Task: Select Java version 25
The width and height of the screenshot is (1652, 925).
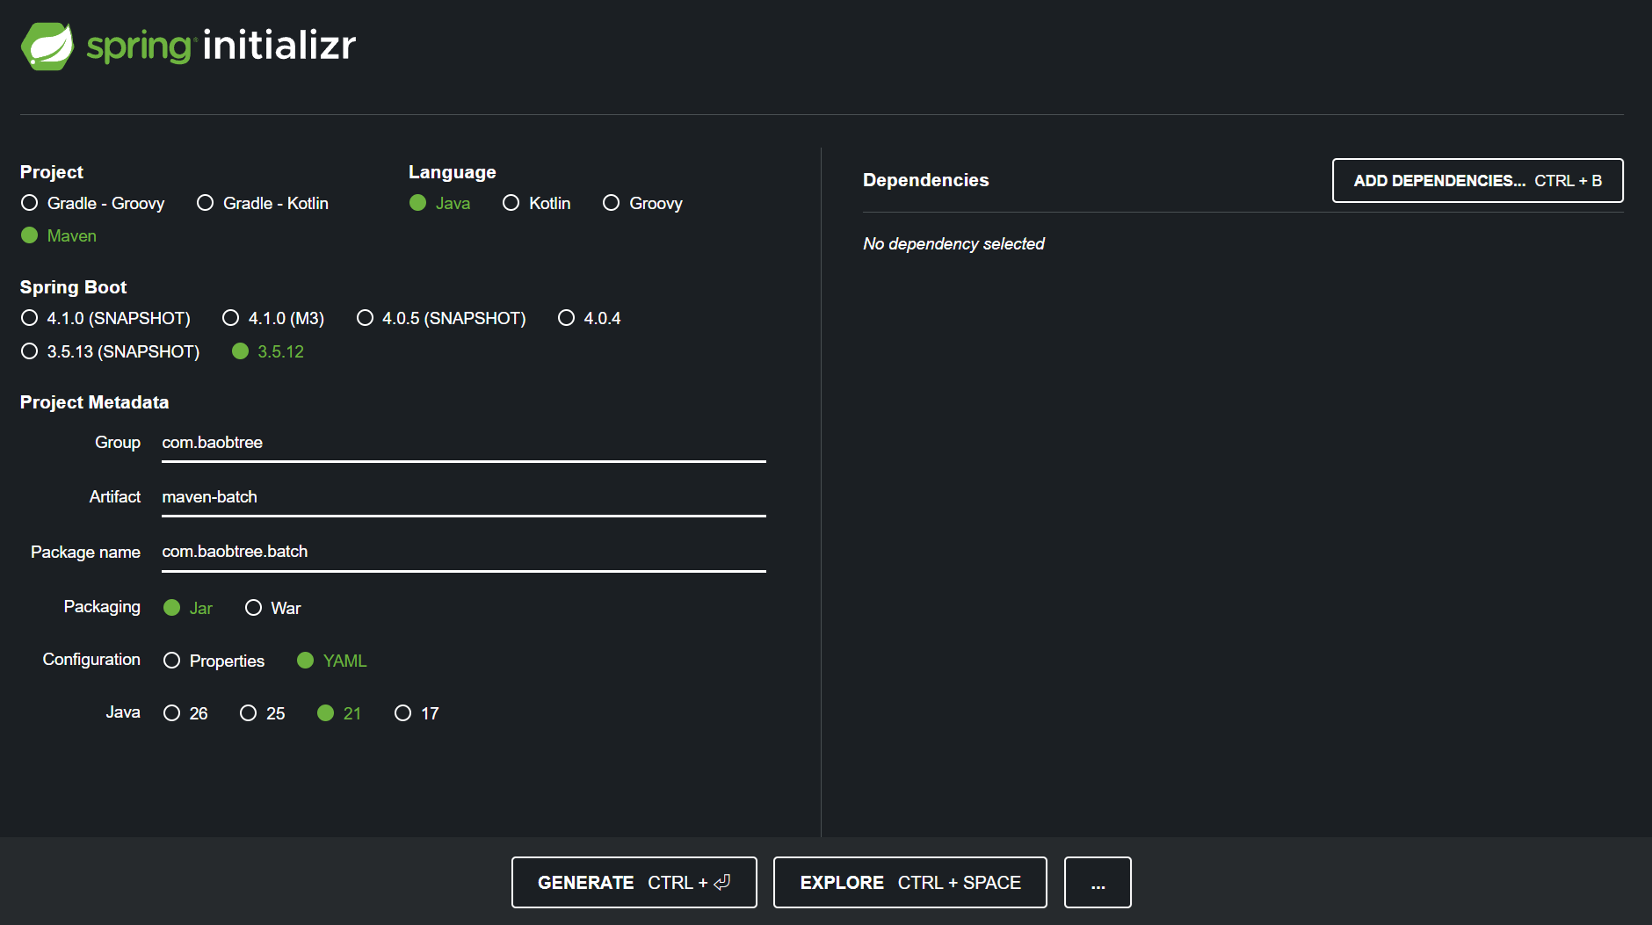Action: [263, 713]
